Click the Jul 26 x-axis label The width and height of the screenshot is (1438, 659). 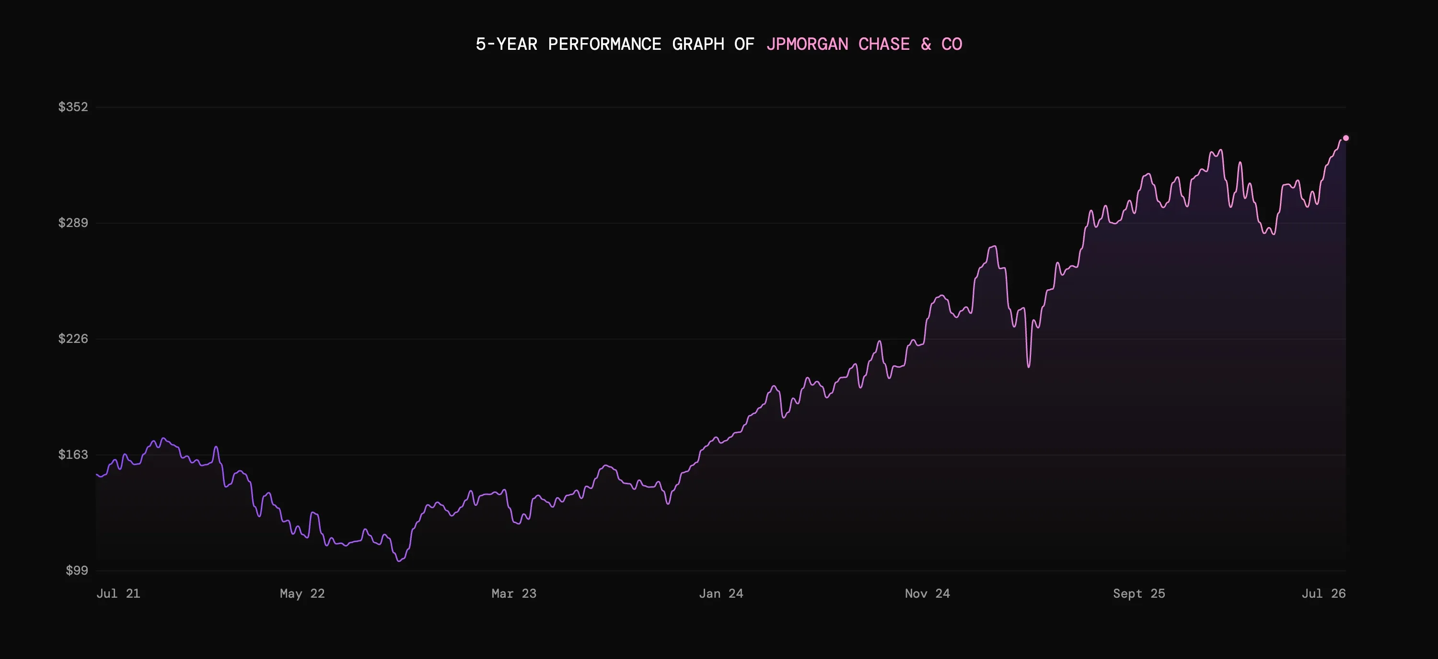click(x=1323, y=593)
